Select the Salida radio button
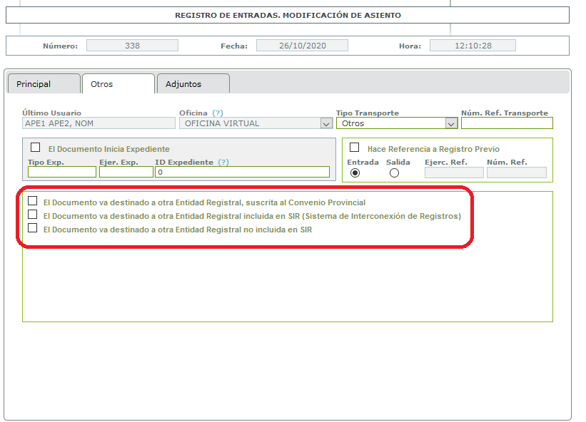586x422 pixels. [x=394, y=173]
